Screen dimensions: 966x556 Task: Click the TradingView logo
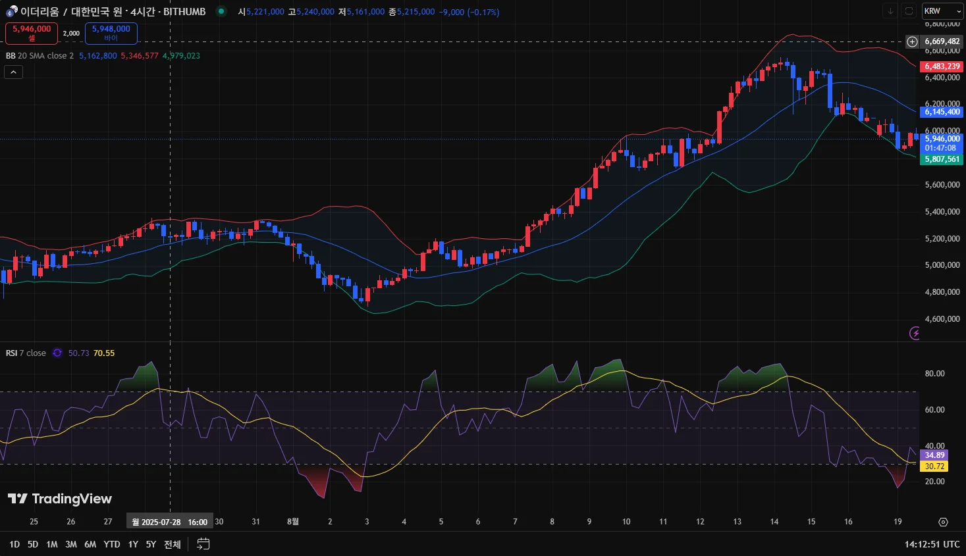point(60,499)
